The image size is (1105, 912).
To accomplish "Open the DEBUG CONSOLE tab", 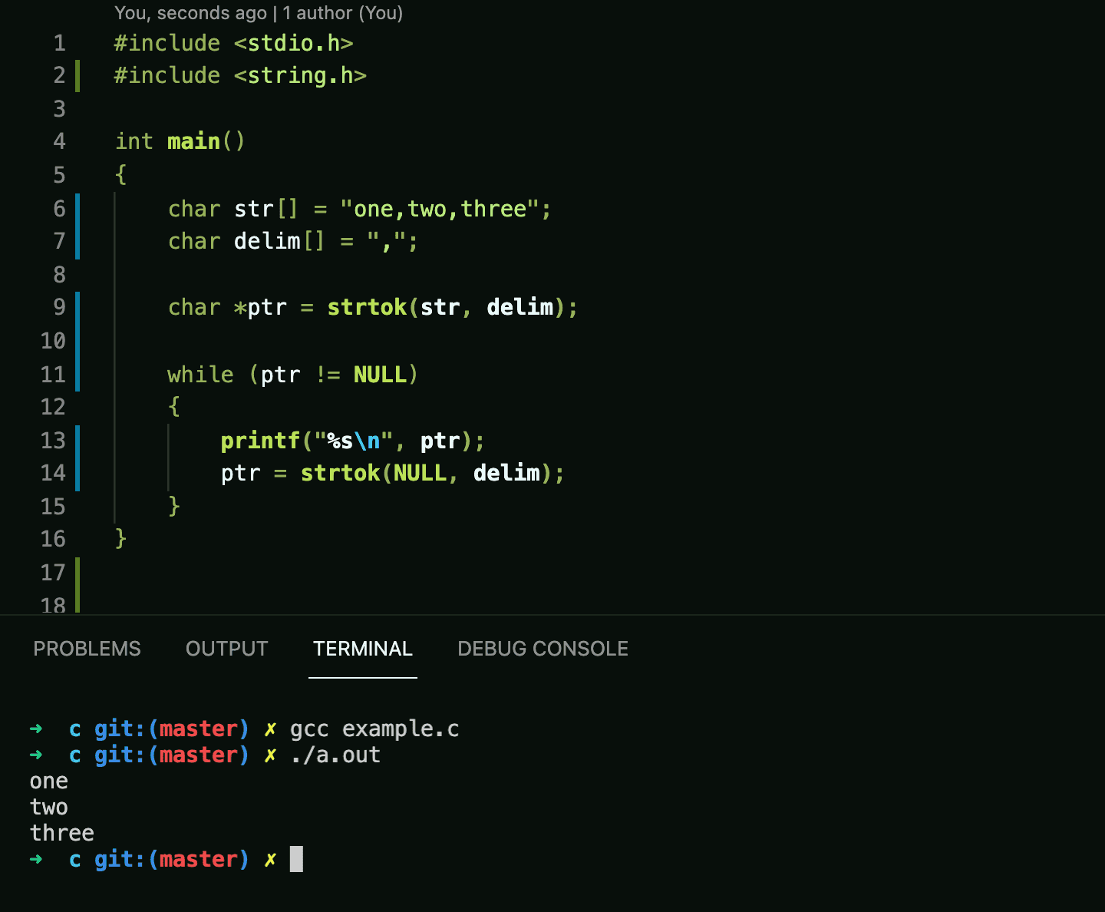I will pyautogui.click(x=543, y=649).
